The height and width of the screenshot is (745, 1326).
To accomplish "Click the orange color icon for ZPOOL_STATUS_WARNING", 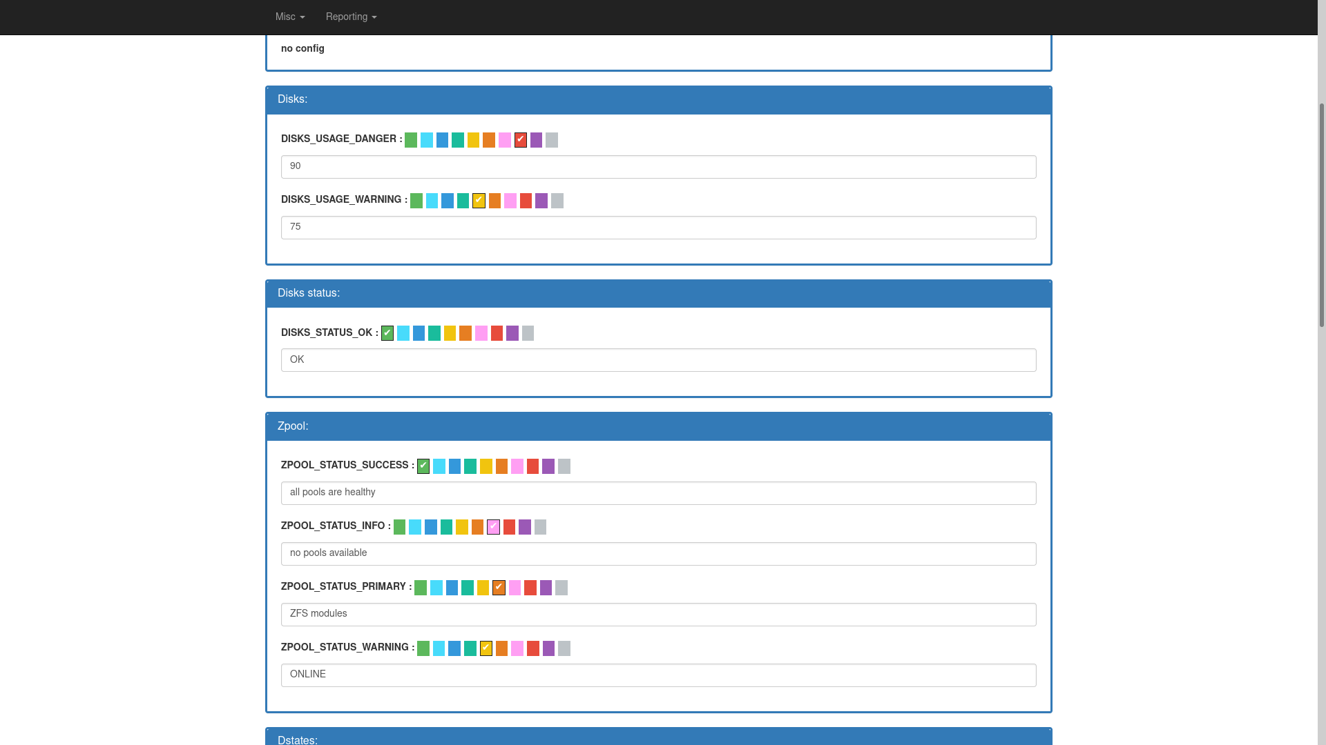I will [502, 648].
